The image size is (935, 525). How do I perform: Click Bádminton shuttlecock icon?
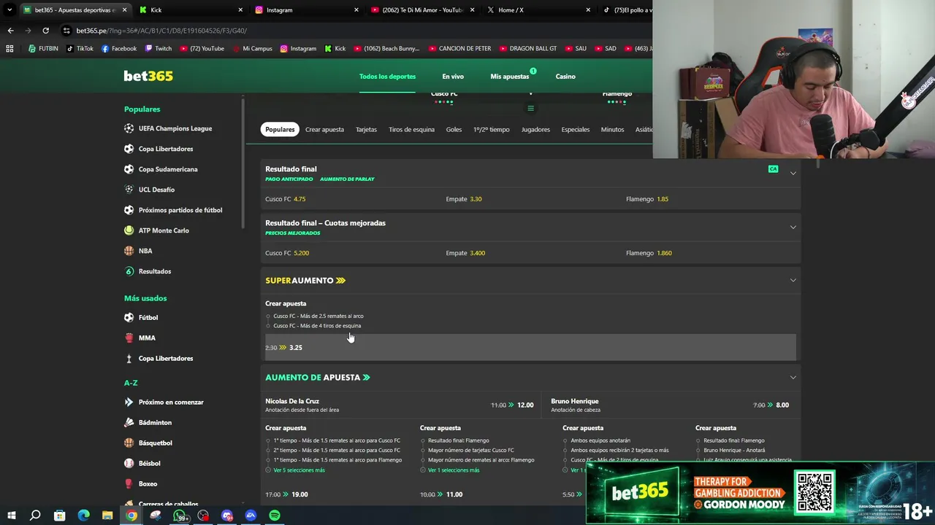coord(129,422)
